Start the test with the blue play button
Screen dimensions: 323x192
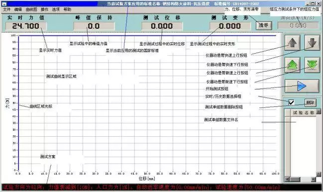tap(302, 86)
